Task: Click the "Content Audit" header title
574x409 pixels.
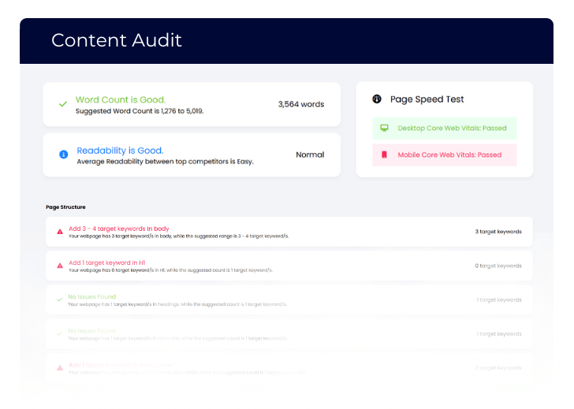Action: (117, 40)
